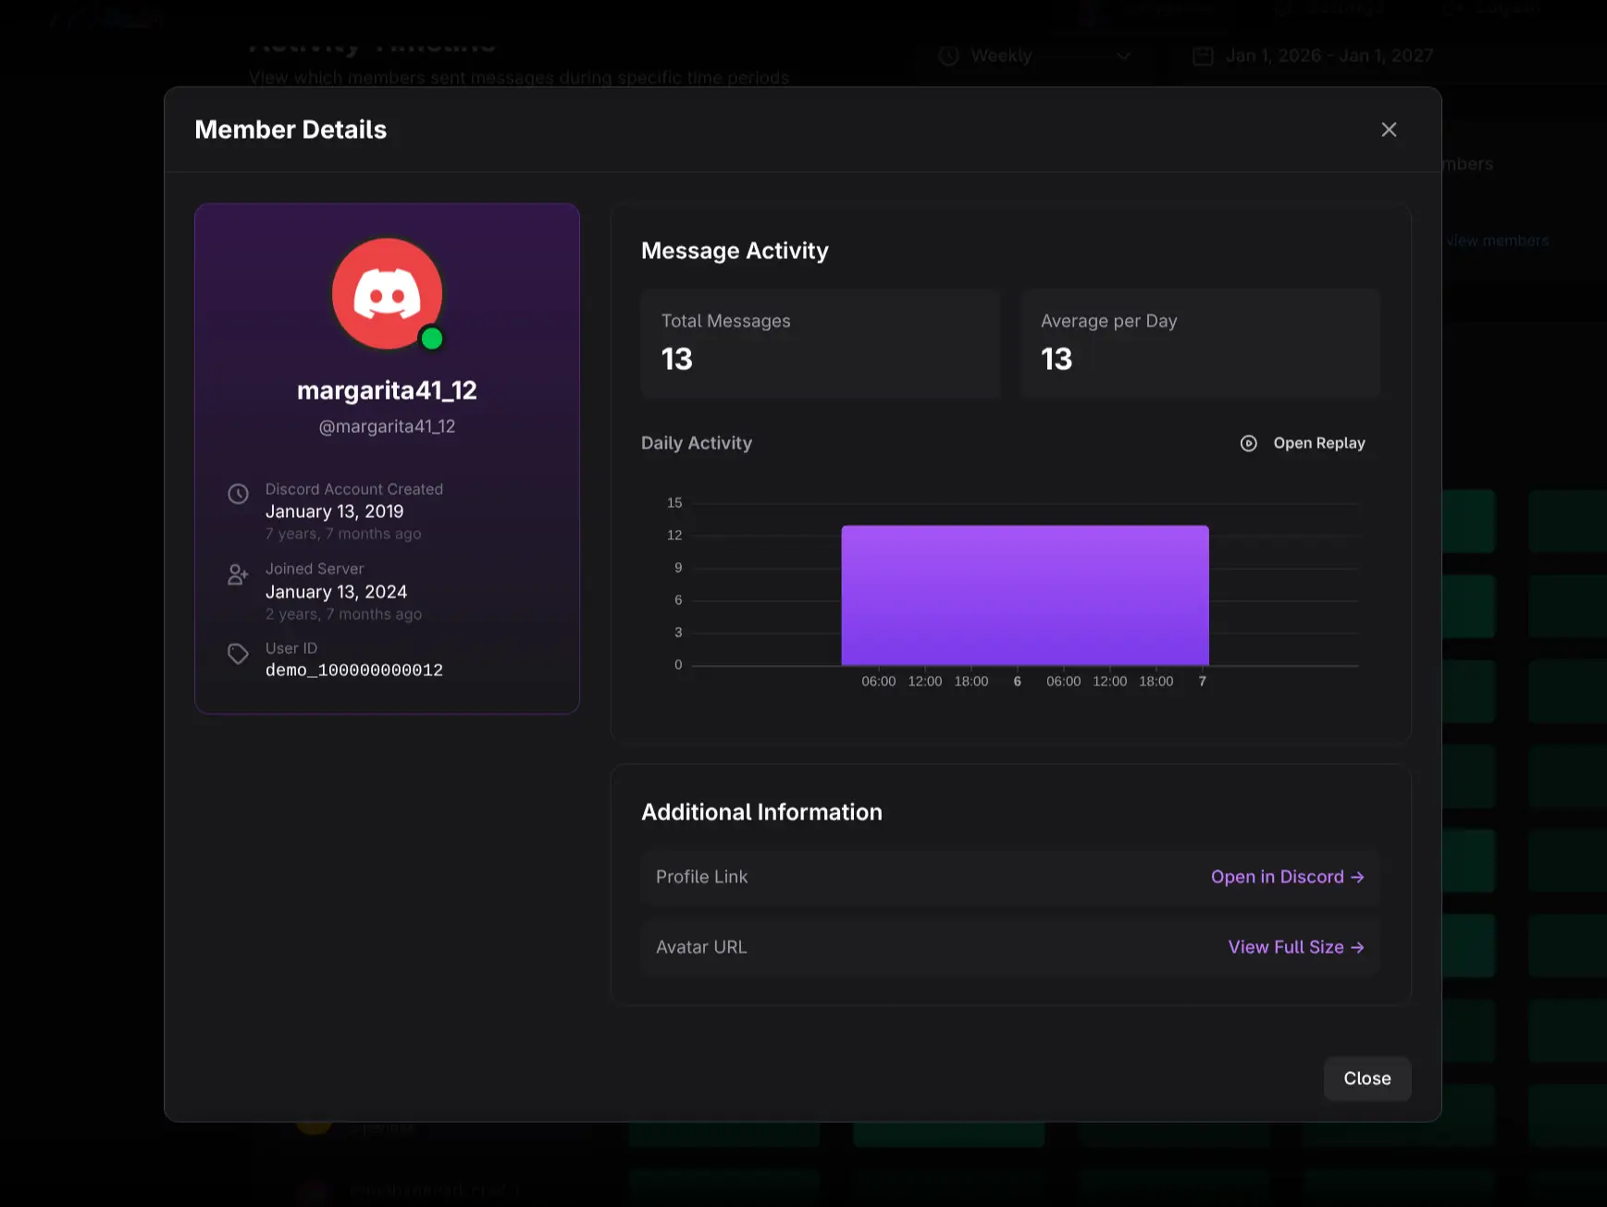The height and width of the screenshot is (1207, 1607).
Task: Click the '2 years, 7 months ago' text
Action: [343, 614]
